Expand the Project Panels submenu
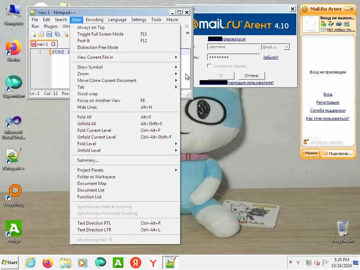This screenshot has width=360, height=270. click(125, 170)
